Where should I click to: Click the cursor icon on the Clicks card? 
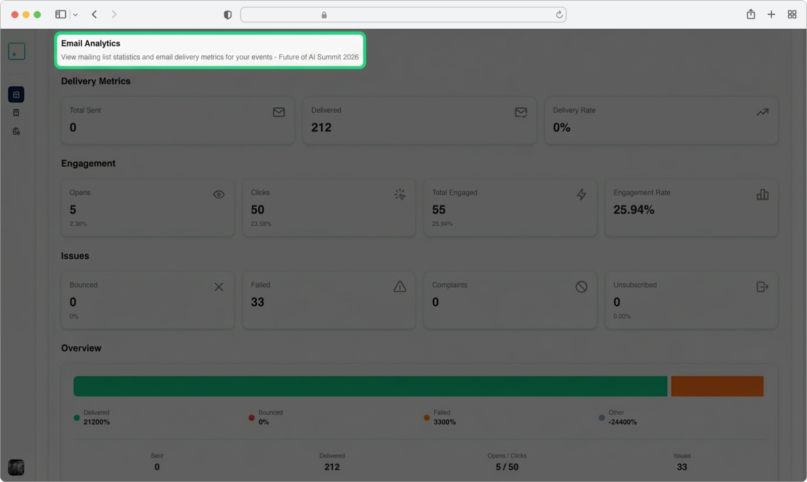coord(399,194)
